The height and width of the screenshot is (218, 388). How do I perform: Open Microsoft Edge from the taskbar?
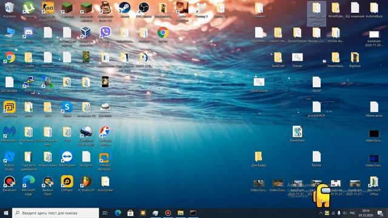[118, 213]
